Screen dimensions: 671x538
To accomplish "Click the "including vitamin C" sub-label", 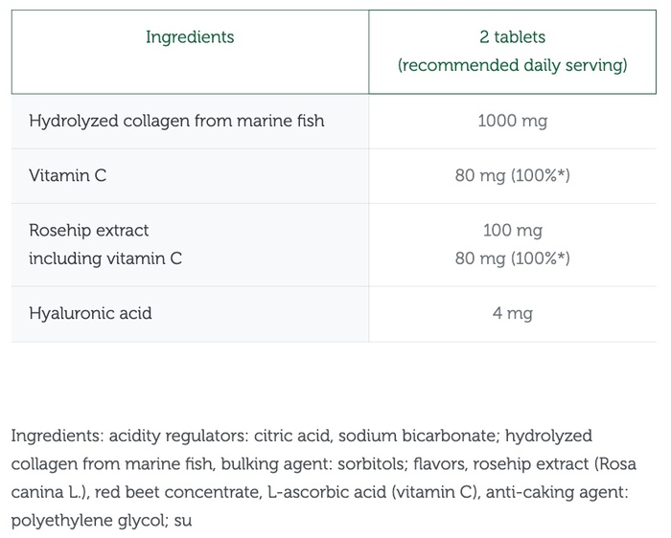I will tap(105, 258).
